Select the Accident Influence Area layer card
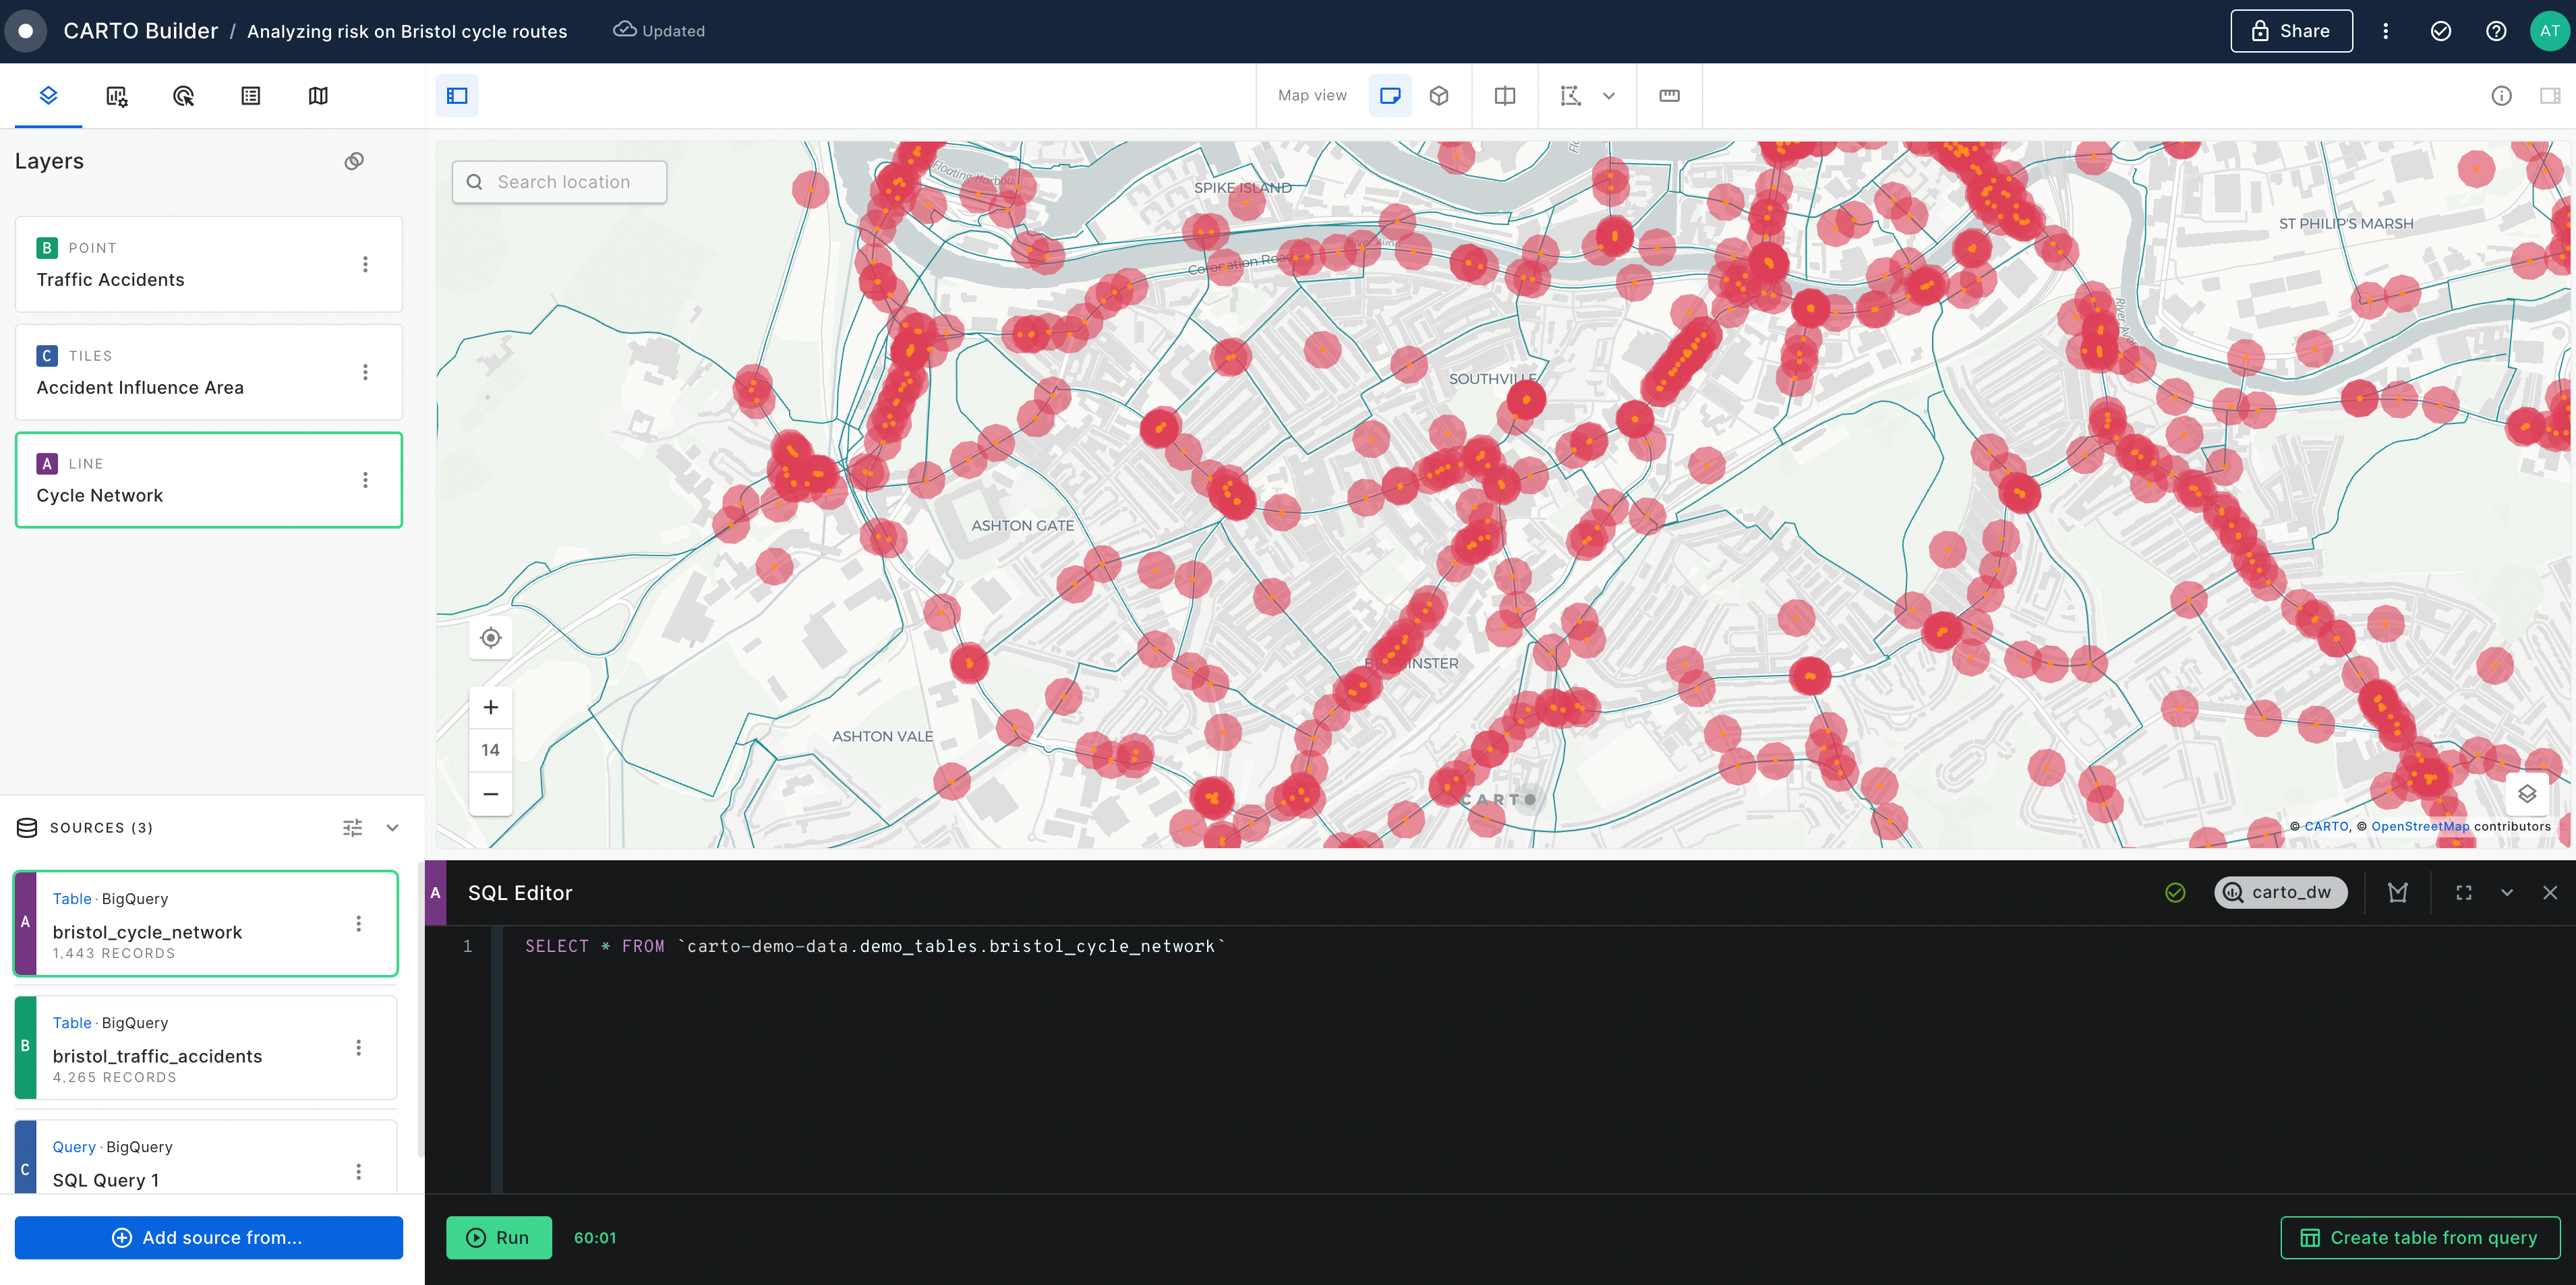The image size is (2576, 1285). (209, 372)
